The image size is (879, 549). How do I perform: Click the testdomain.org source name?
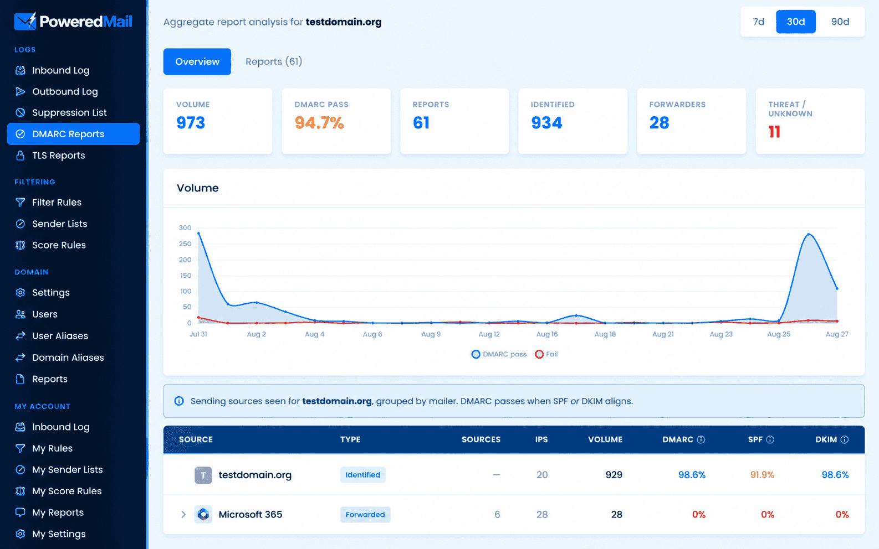[x=255, y=475]
